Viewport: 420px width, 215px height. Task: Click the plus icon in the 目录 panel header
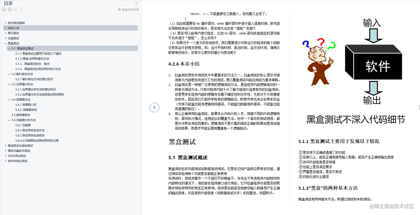pyautogui.click(x=15, y=9)
